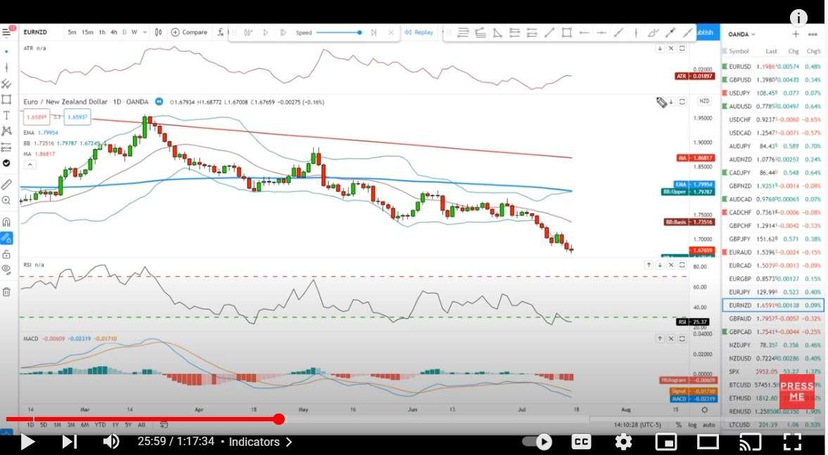Click the trash can remove drawings icon
Screen dimensions: 828x455
coord(6,291)
